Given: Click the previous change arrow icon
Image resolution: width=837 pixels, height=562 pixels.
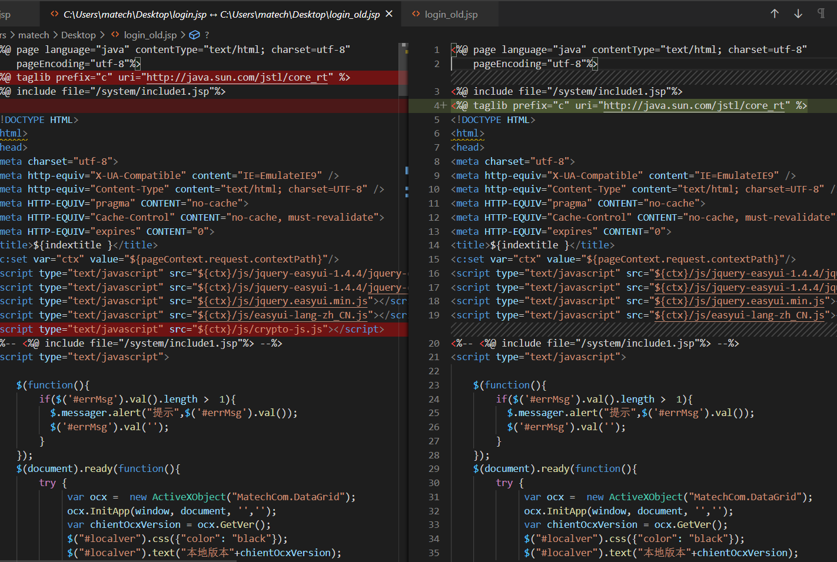Looking at the screenshot, I should click(775, 13).
